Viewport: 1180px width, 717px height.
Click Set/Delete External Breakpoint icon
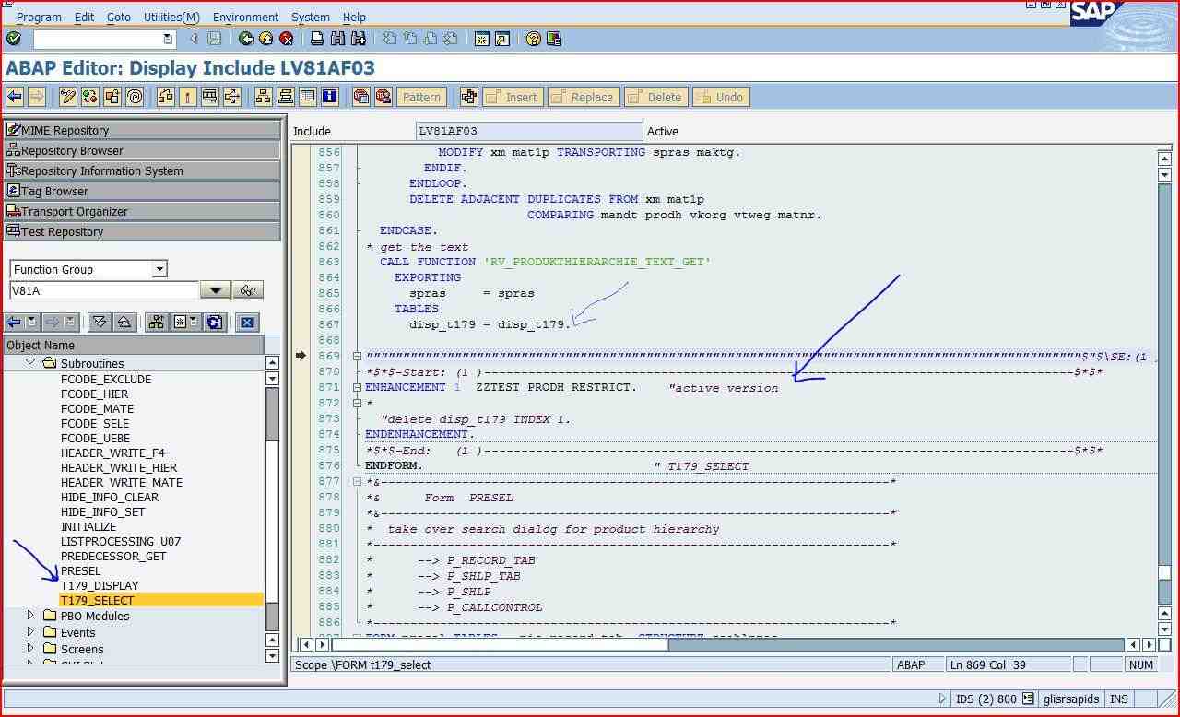point(383,97)
